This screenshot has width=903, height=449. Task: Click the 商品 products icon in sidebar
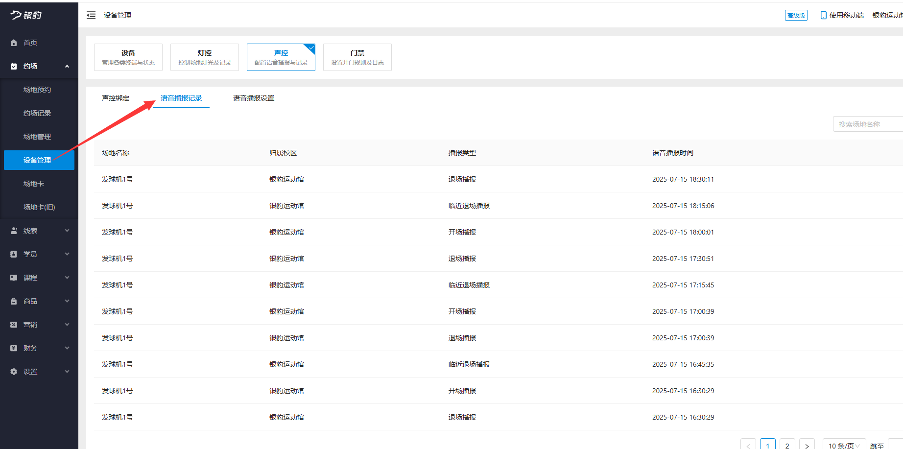(14, 301)
